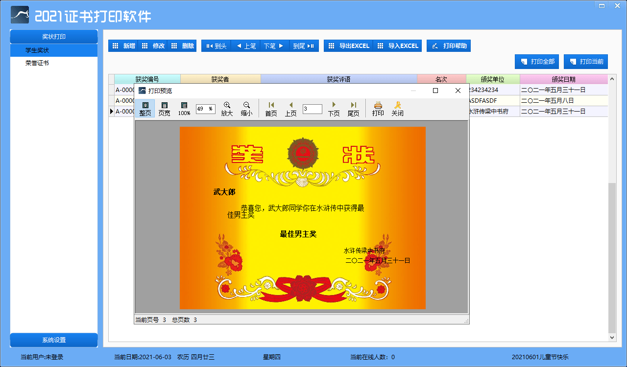Click 导出EXCEL to export records
This screenshot has height=367, width=627.
tap(348, 46)
